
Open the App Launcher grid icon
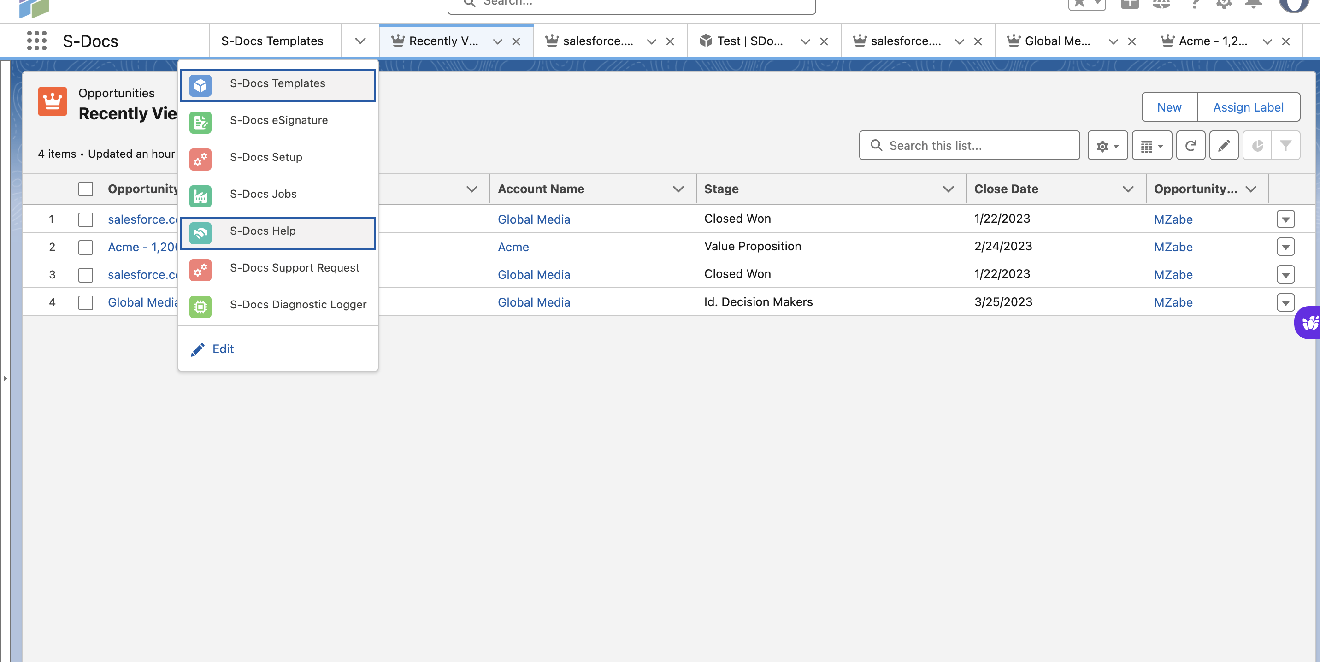[36, 41]
